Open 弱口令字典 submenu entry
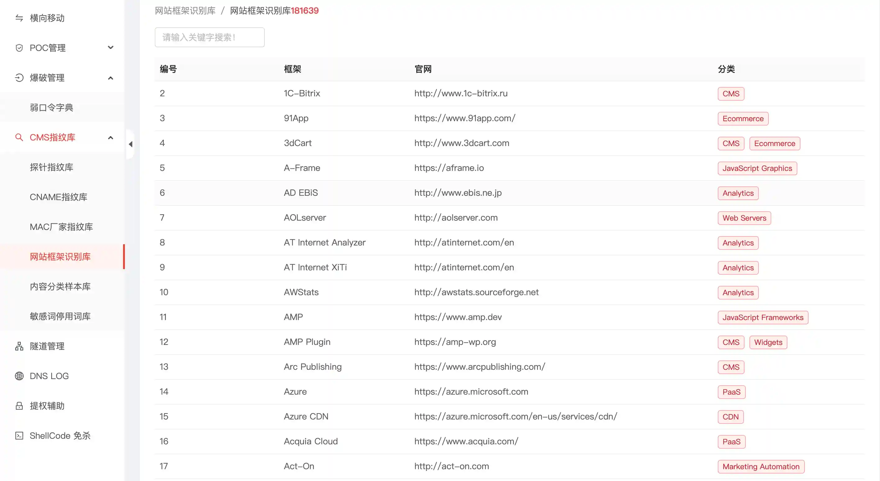Image resolution: width=880 pixels, height=481 pixels. 51,108
